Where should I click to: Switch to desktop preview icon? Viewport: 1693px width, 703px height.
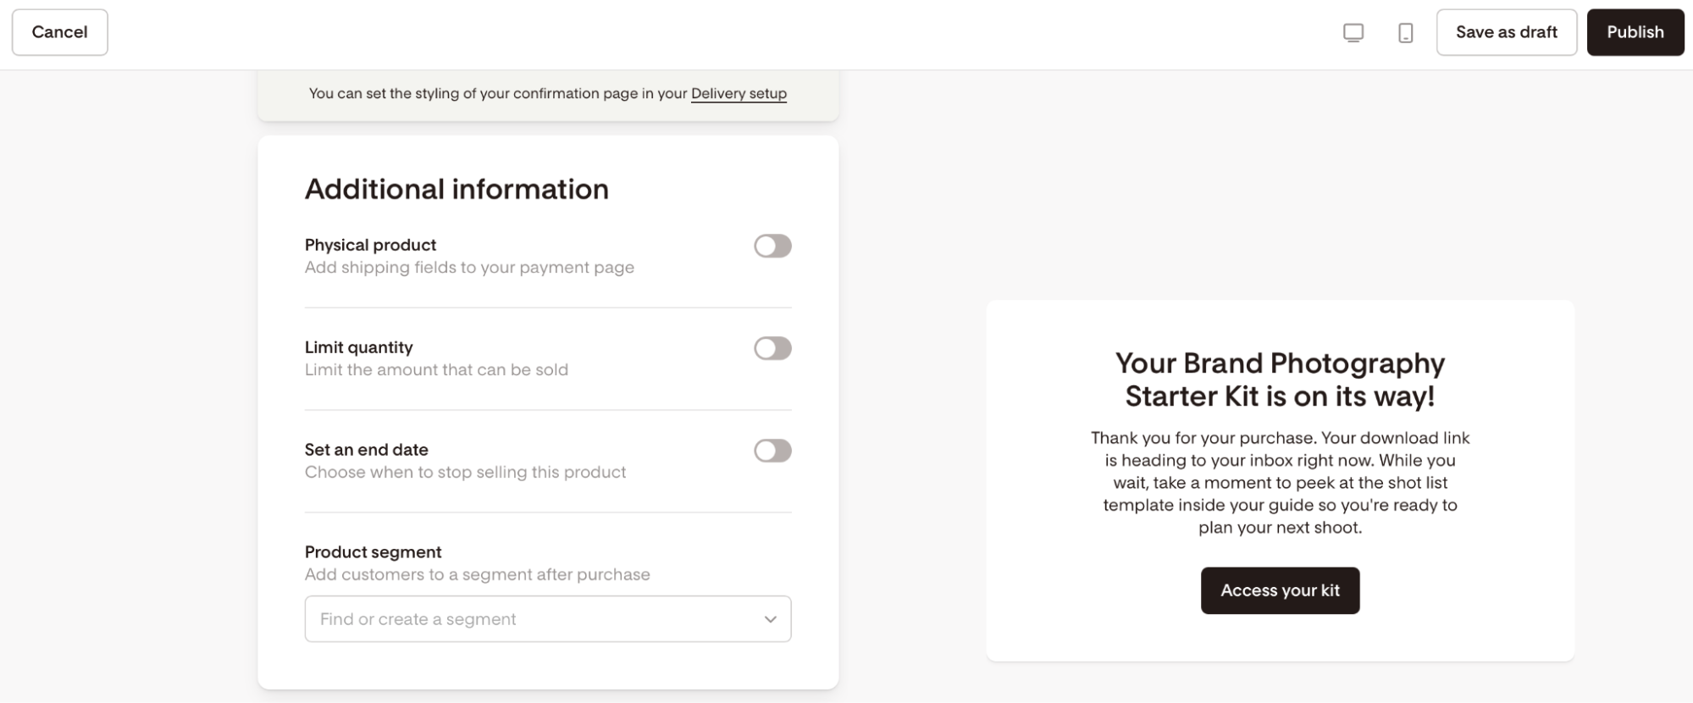[x=1353, y=33]
